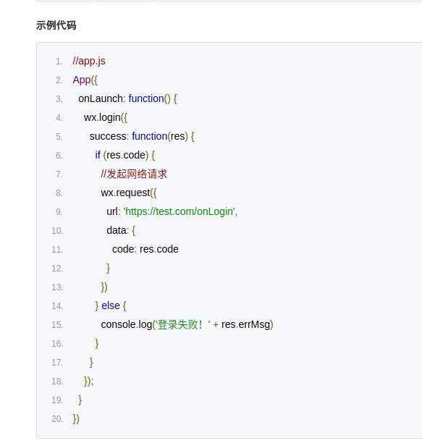Click the https://test.com/onLogin URL string
The height and width of the screenshot is (443, 422).
(x=180, y=211)
